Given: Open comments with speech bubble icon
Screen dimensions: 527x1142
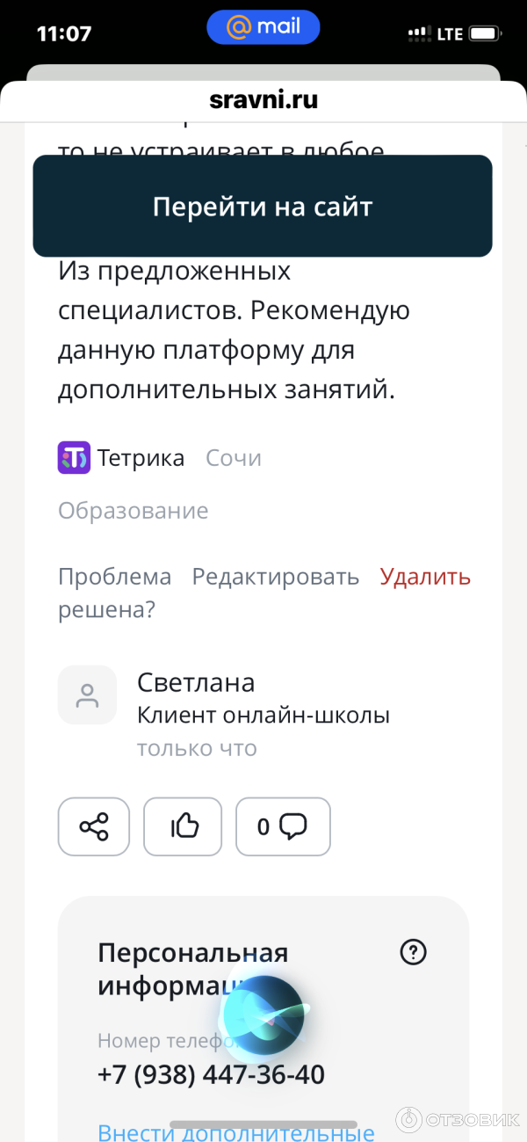Looking at the screenshot, I should click(283, 826).
